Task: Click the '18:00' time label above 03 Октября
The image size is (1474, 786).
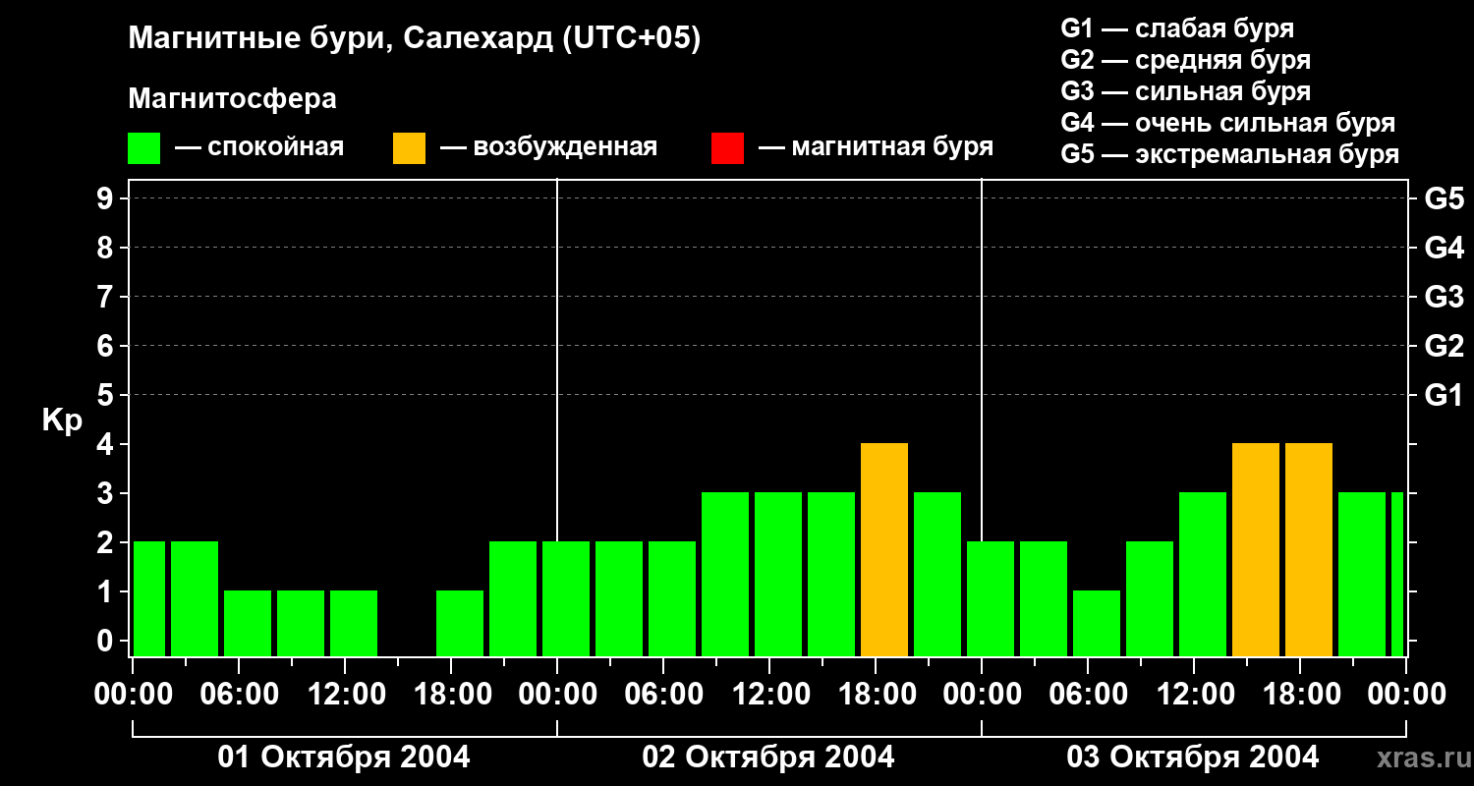Action: tap(1300, 695)
